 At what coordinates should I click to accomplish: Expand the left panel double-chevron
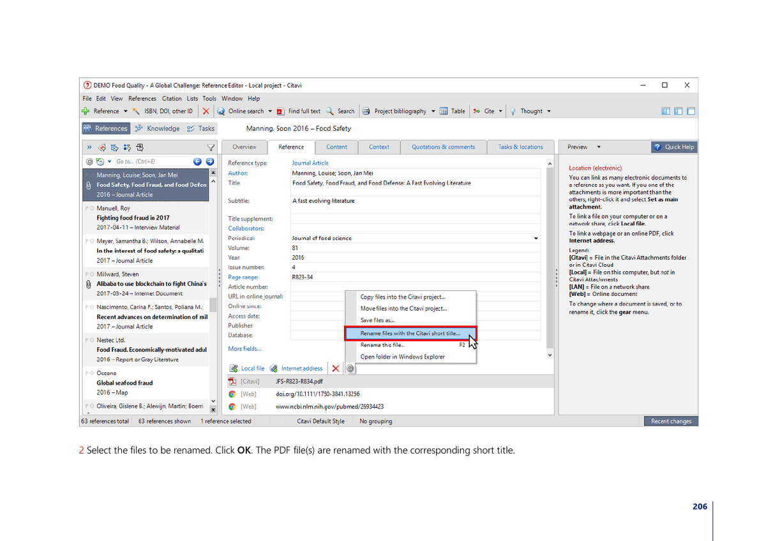(x=90, y=147)
